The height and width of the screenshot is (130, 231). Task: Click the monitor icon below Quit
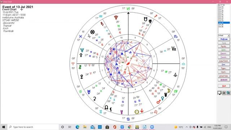click(219, 93)
